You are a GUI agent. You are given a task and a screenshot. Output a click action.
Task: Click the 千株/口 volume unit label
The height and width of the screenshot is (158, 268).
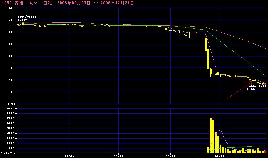(7, 153)
